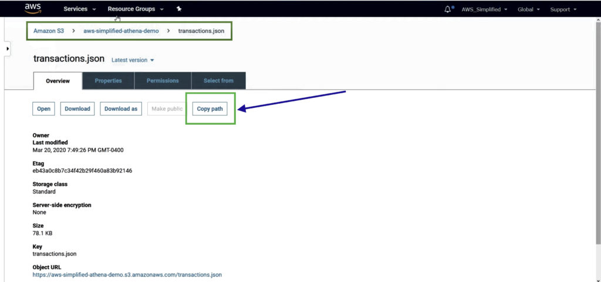Click the Copy path button
Viewport: 601px width, 282px height.
(x=210, y=109)
